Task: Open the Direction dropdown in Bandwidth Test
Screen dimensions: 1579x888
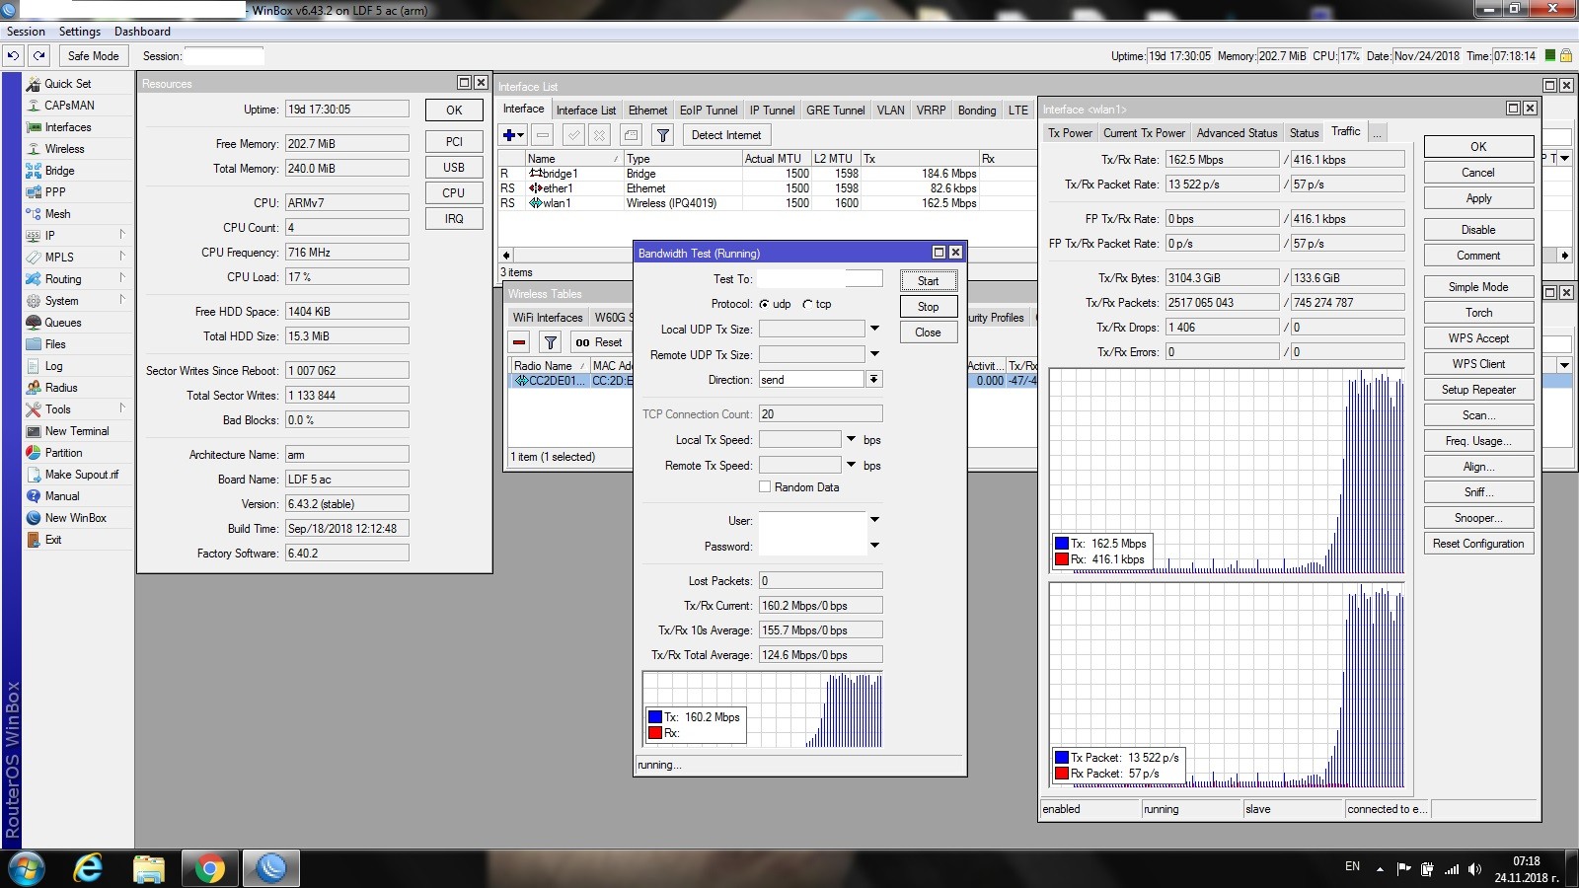Action: [x=873, y=380]
